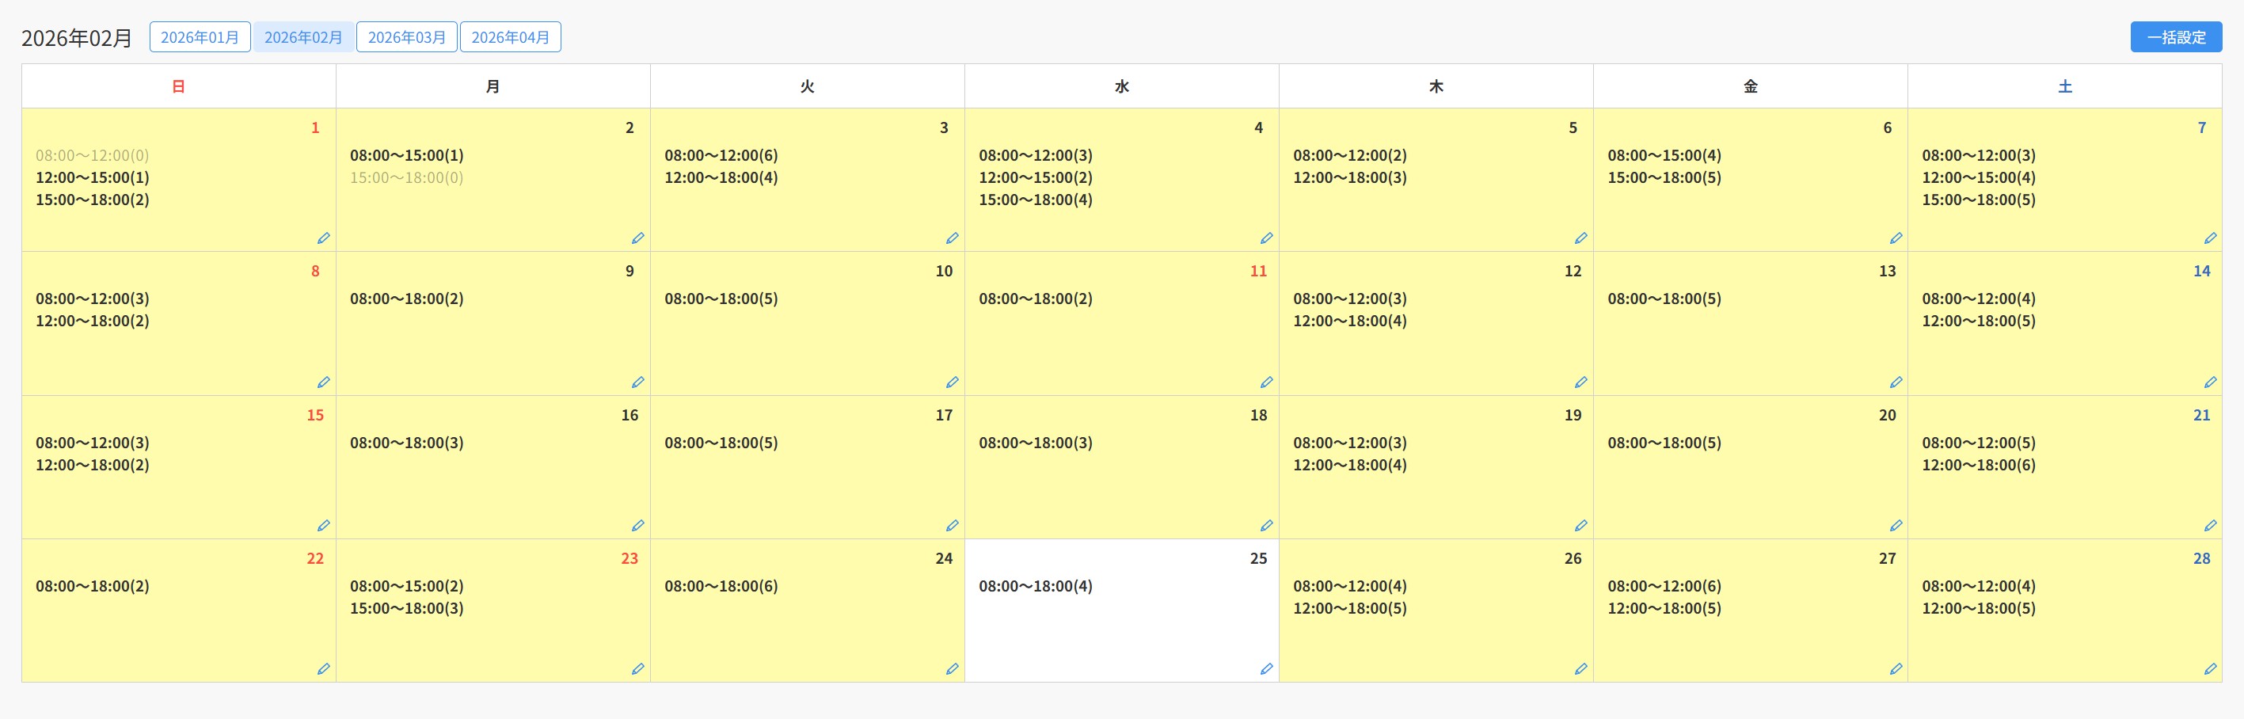2244x719 pixels.
Task: Open the edit pencil on day 4
Action: 1267,238
